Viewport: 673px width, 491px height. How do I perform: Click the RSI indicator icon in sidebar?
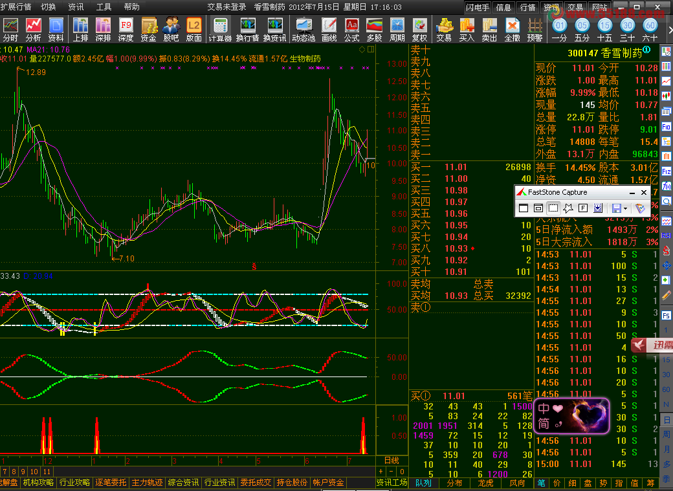coord(666,235)
